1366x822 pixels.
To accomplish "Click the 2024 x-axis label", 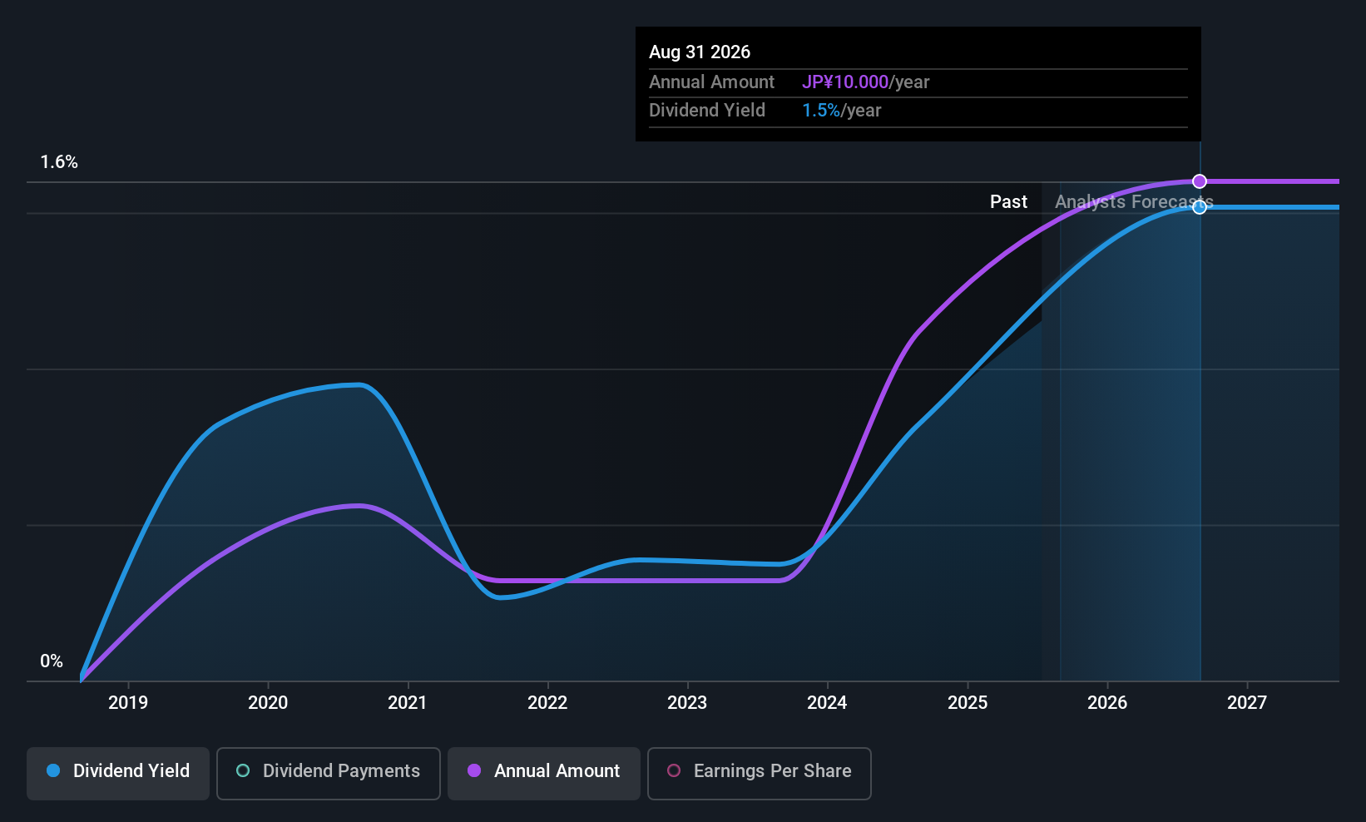I will (827, 702).
